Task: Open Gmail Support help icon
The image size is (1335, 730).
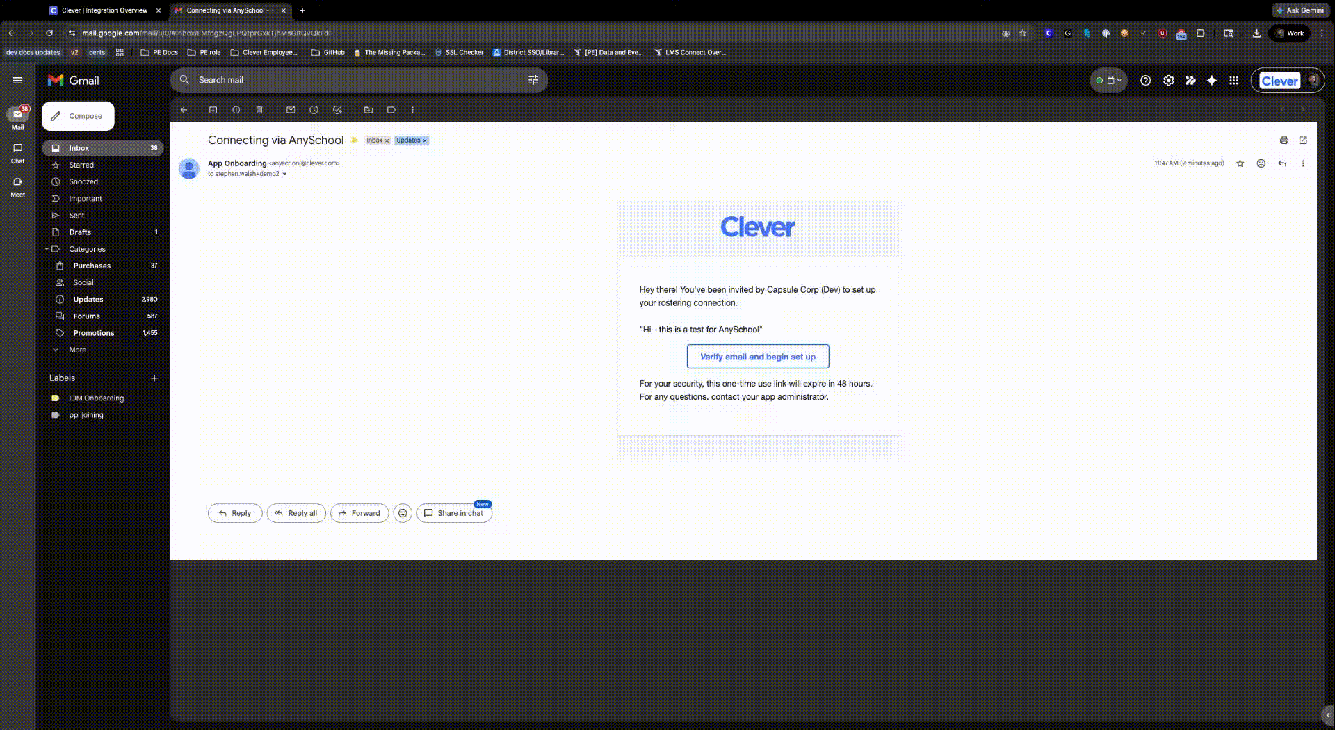Action: pyautogui.click(x=1146, y=81)
